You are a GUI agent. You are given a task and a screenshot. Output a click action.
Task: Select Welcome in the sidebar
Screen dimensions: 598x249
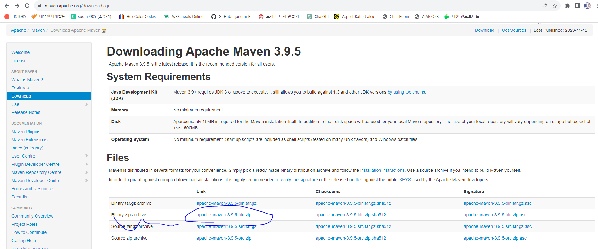pos(20,52)
